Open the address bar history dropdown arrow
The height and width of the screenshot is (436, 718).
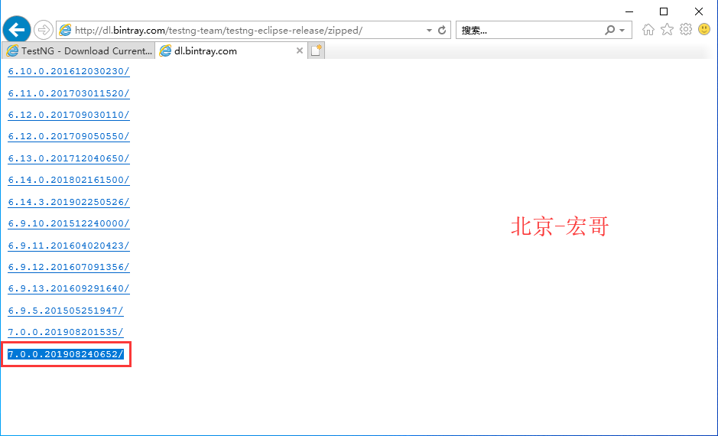click(x=429, y=31)
